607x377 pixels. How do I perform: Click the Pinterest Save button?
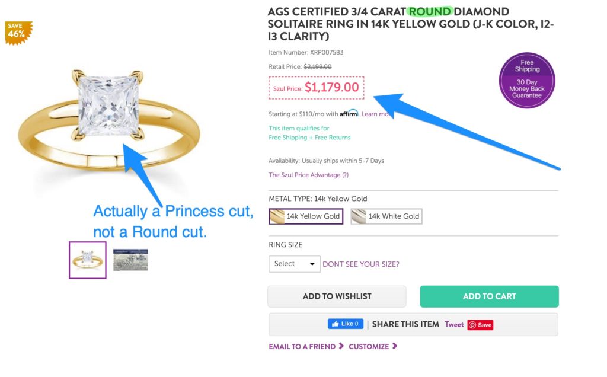[x=480, y=325]
